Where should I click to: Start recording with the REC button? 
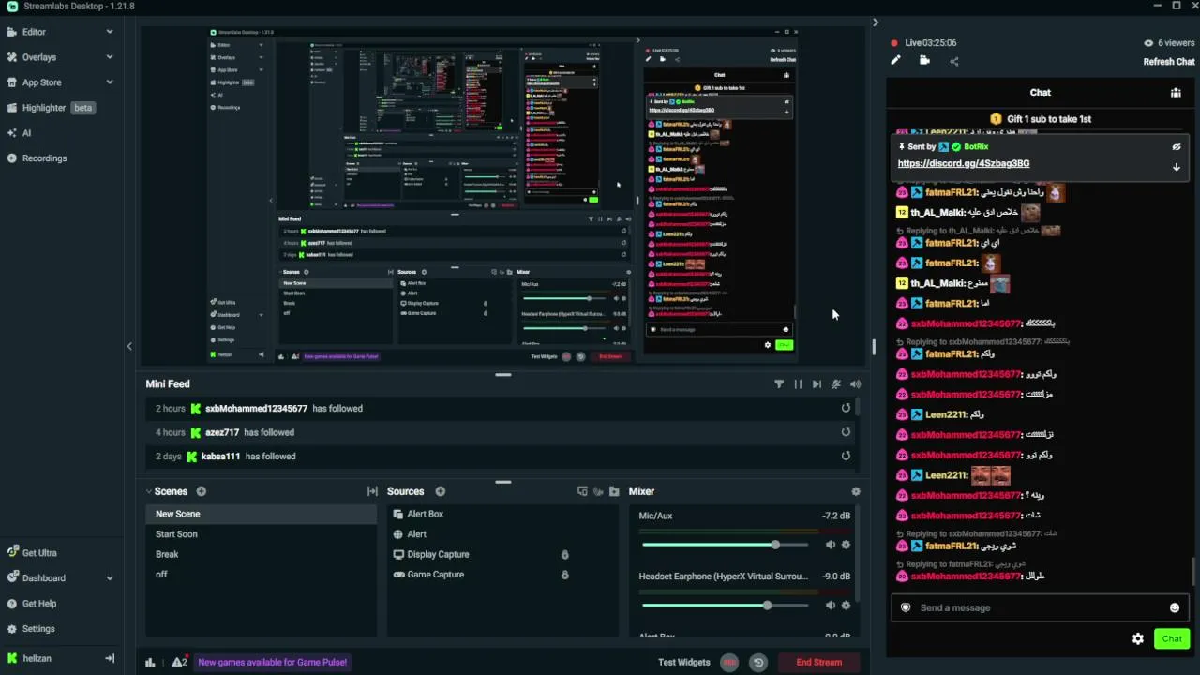coord(729,663)
